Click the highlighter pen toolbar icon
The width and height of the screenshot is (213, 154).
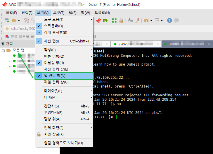pos(137,20)
